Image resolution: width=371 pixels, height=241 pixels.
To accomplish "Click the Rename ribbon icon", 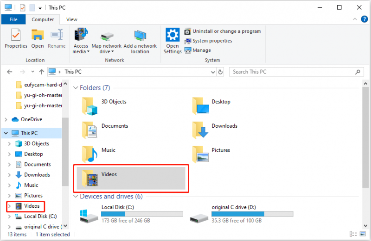I will pos(57,39).
